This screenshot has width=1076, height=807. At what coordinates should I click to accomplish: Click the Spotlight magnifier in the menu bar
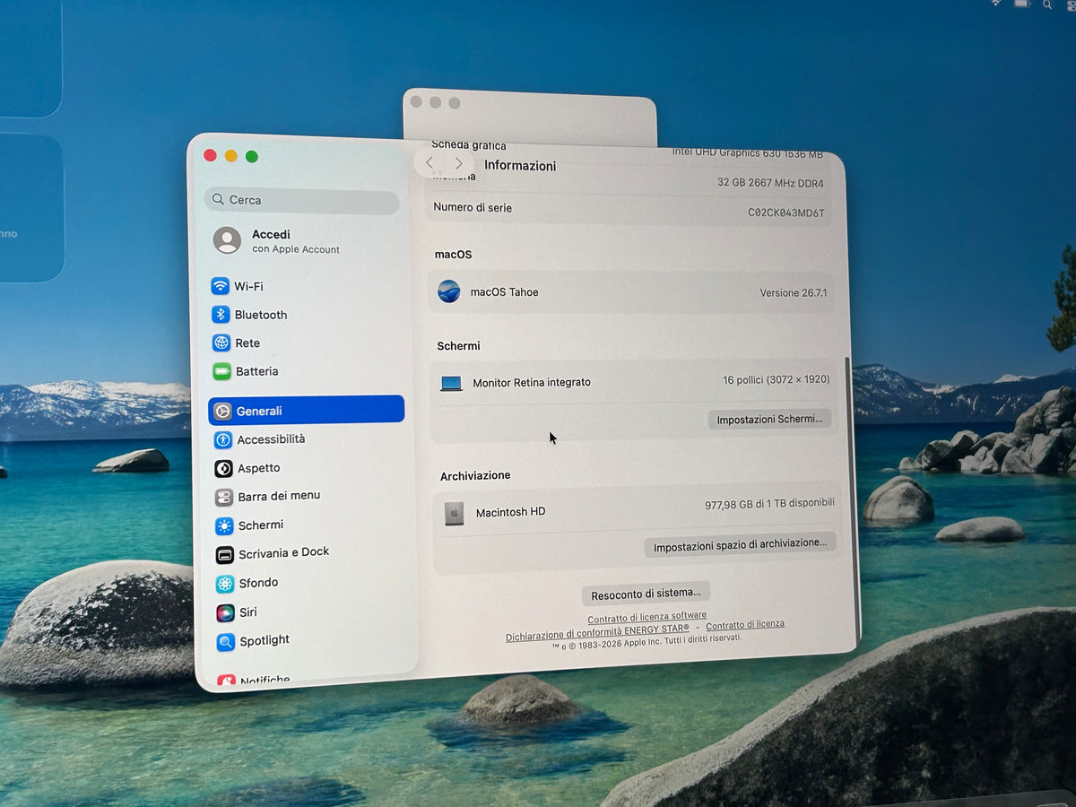click(x=1047, y=4)
